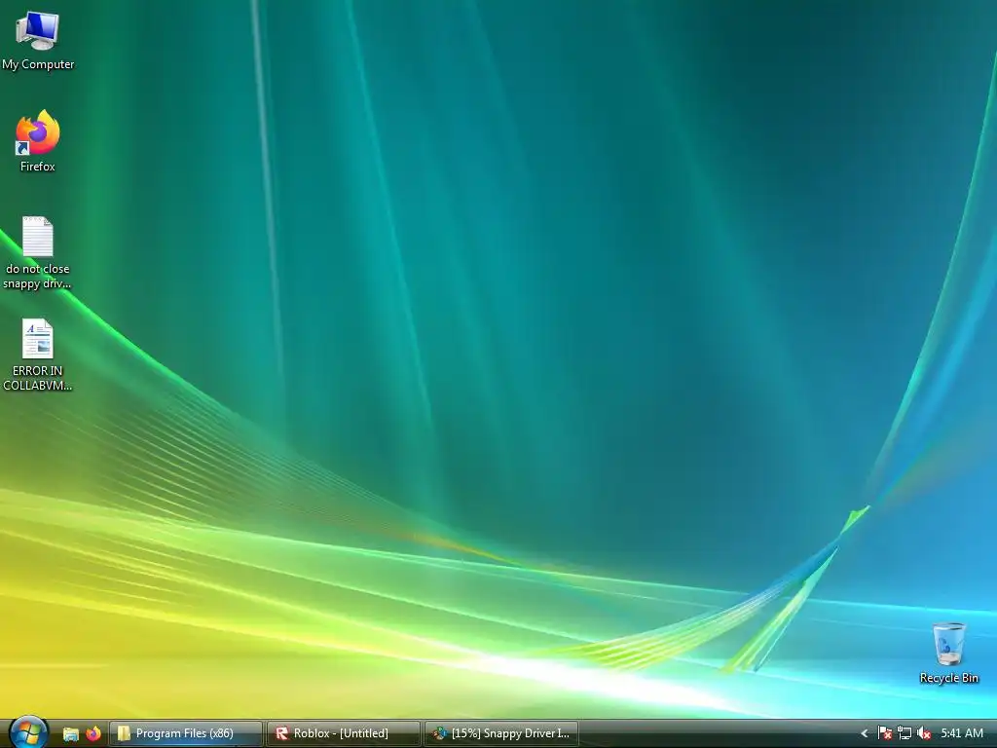Select the 'ERROR IN COLLABVM...' document icon

pyautogui.click(x=38, y=355)
